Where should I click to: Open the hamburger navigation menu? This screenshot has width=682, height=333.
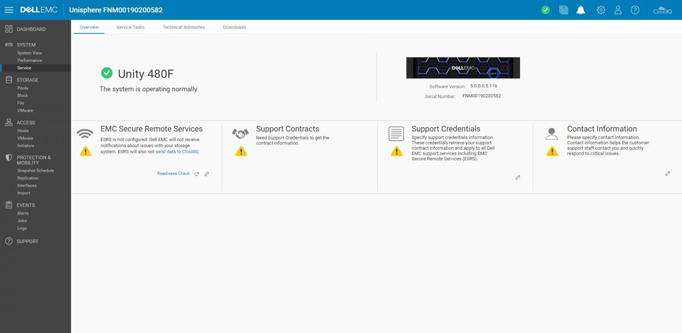pos(9,10)
